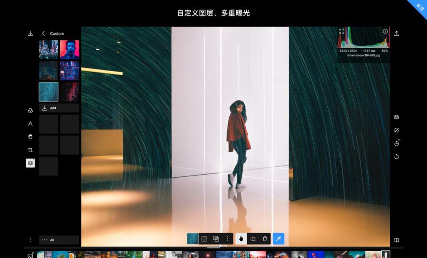Open the Filters tool in left sidebar
The width and height of the screenshot is (427, 258).
30,110
